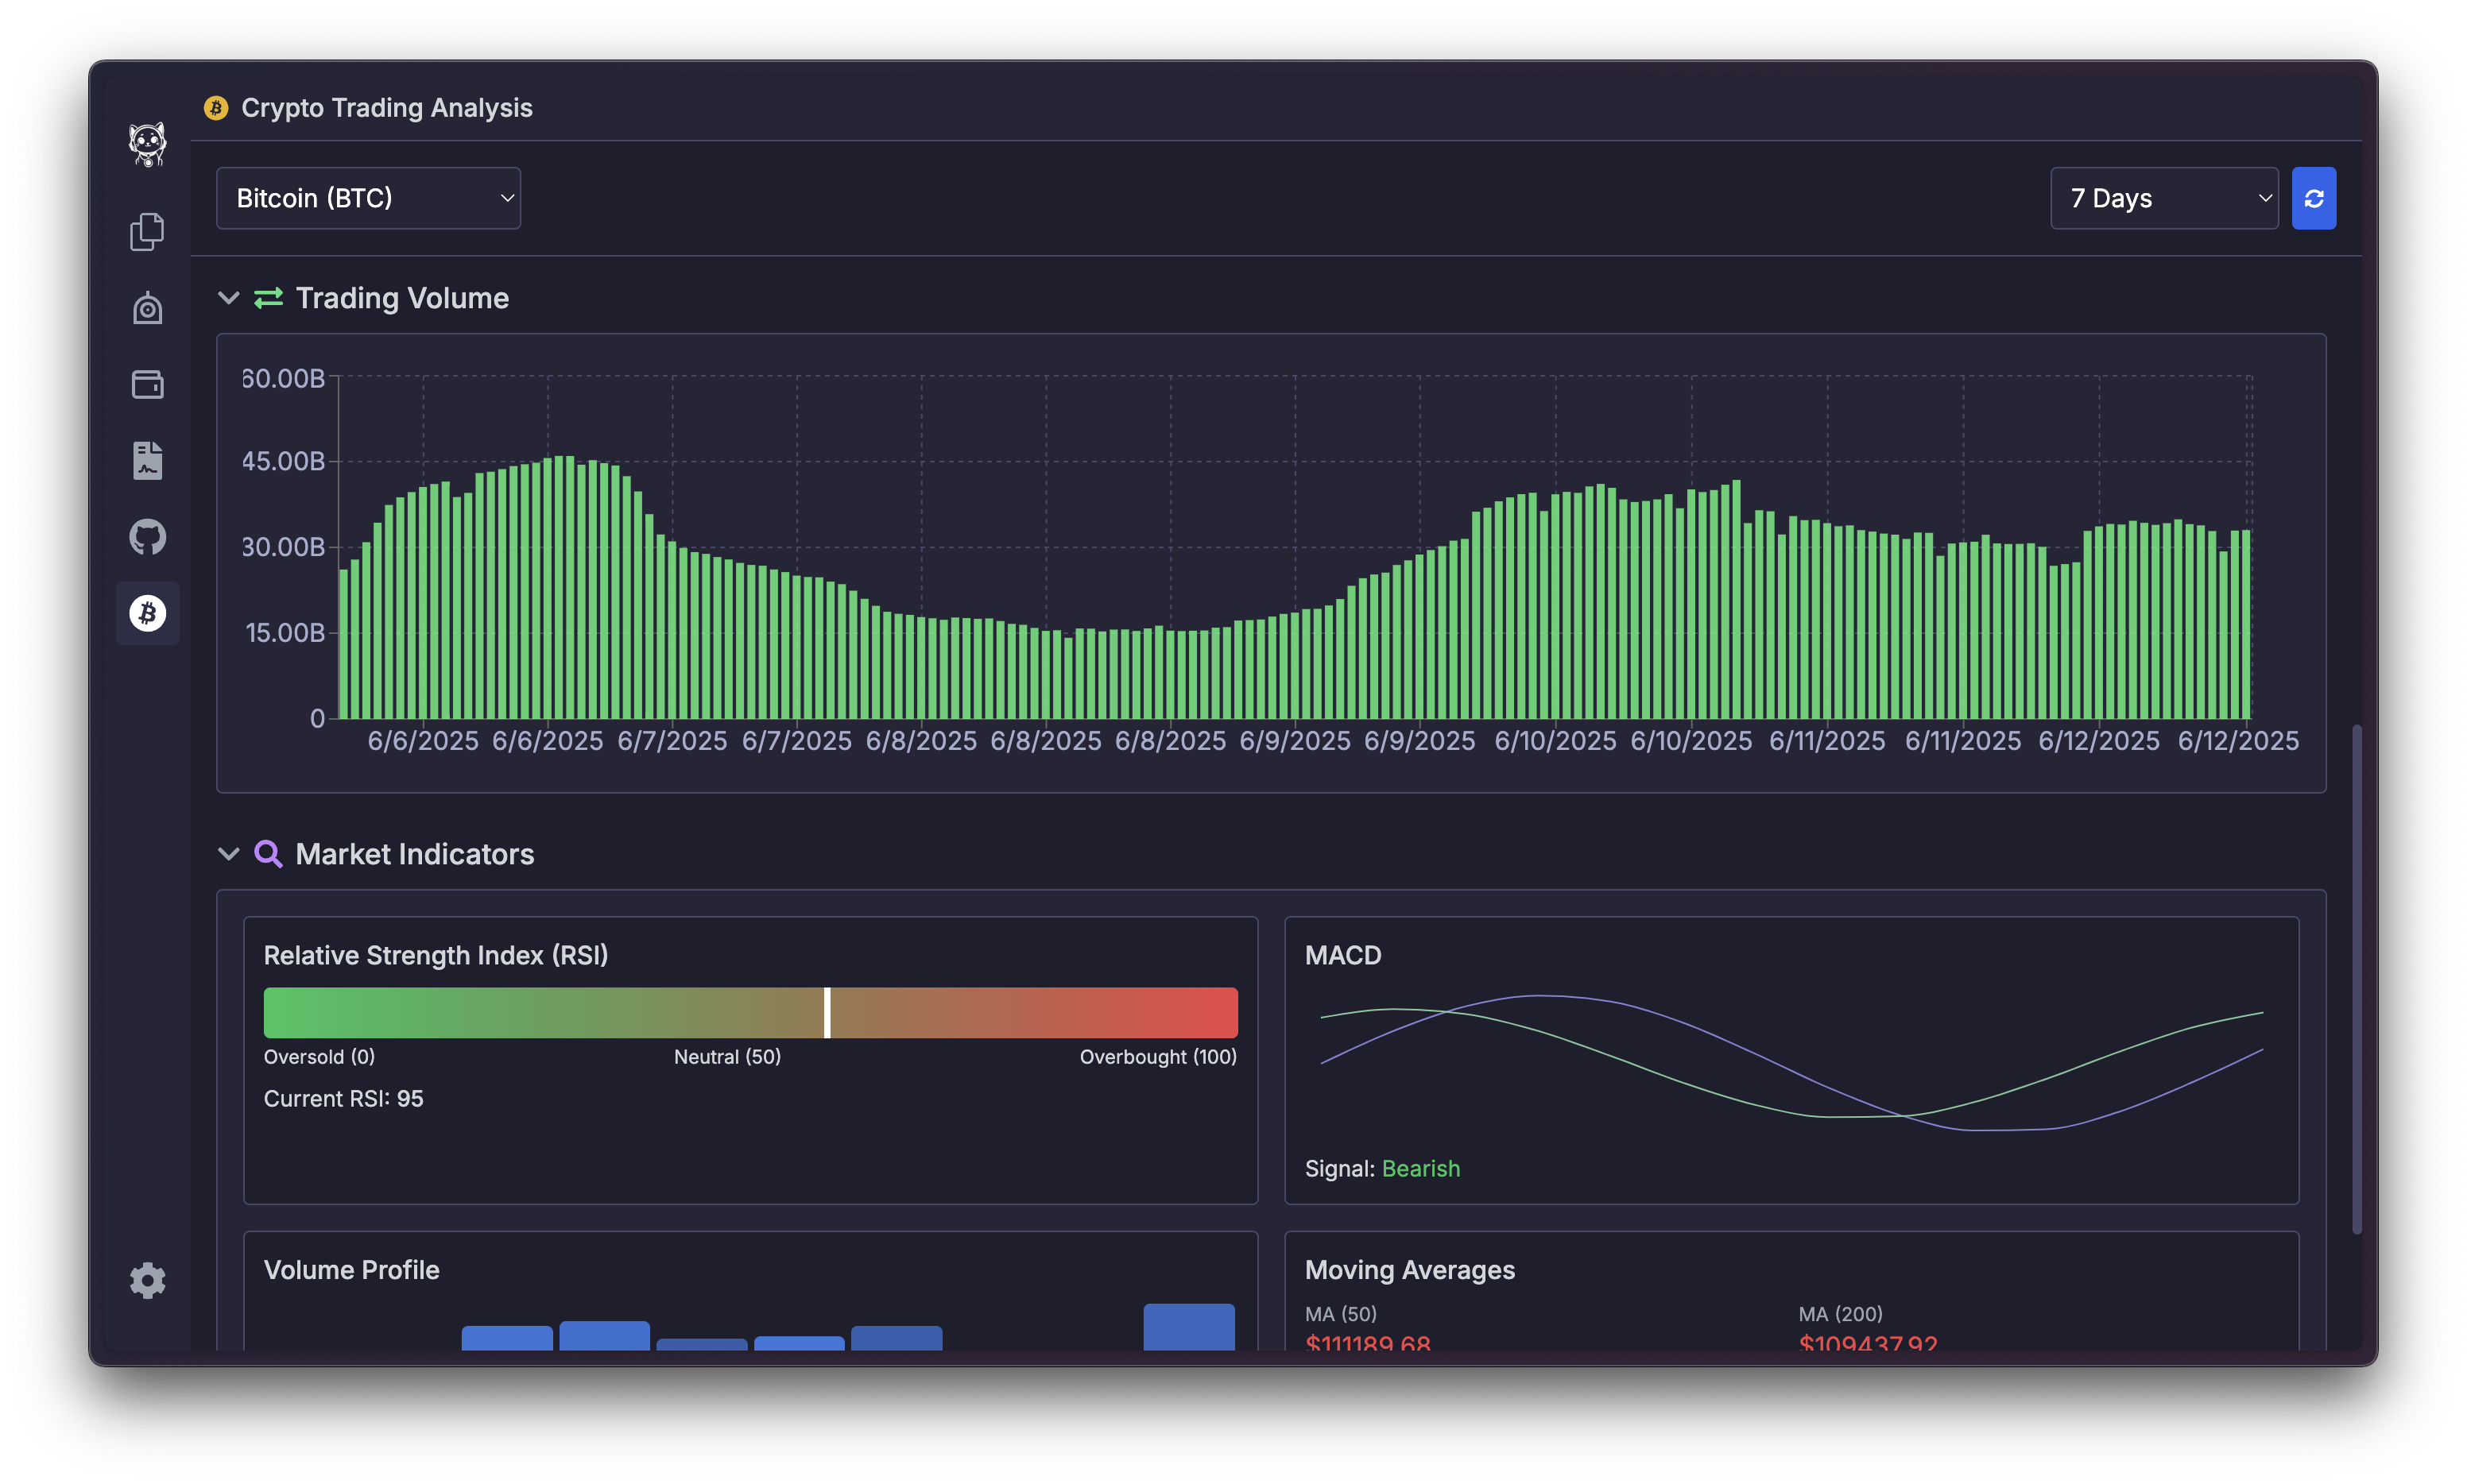Click the blue refresh data button

[2313, 198]
